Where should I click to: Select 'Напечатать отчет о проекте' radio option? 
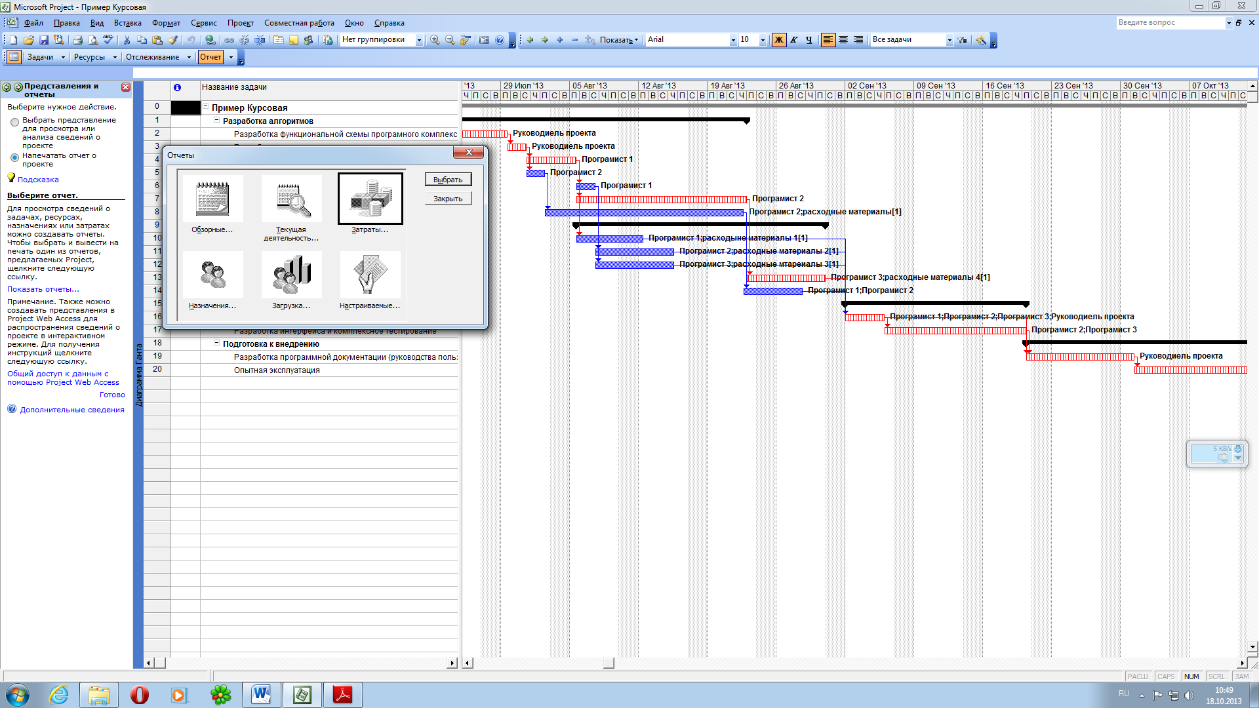(x=14, y=157)
